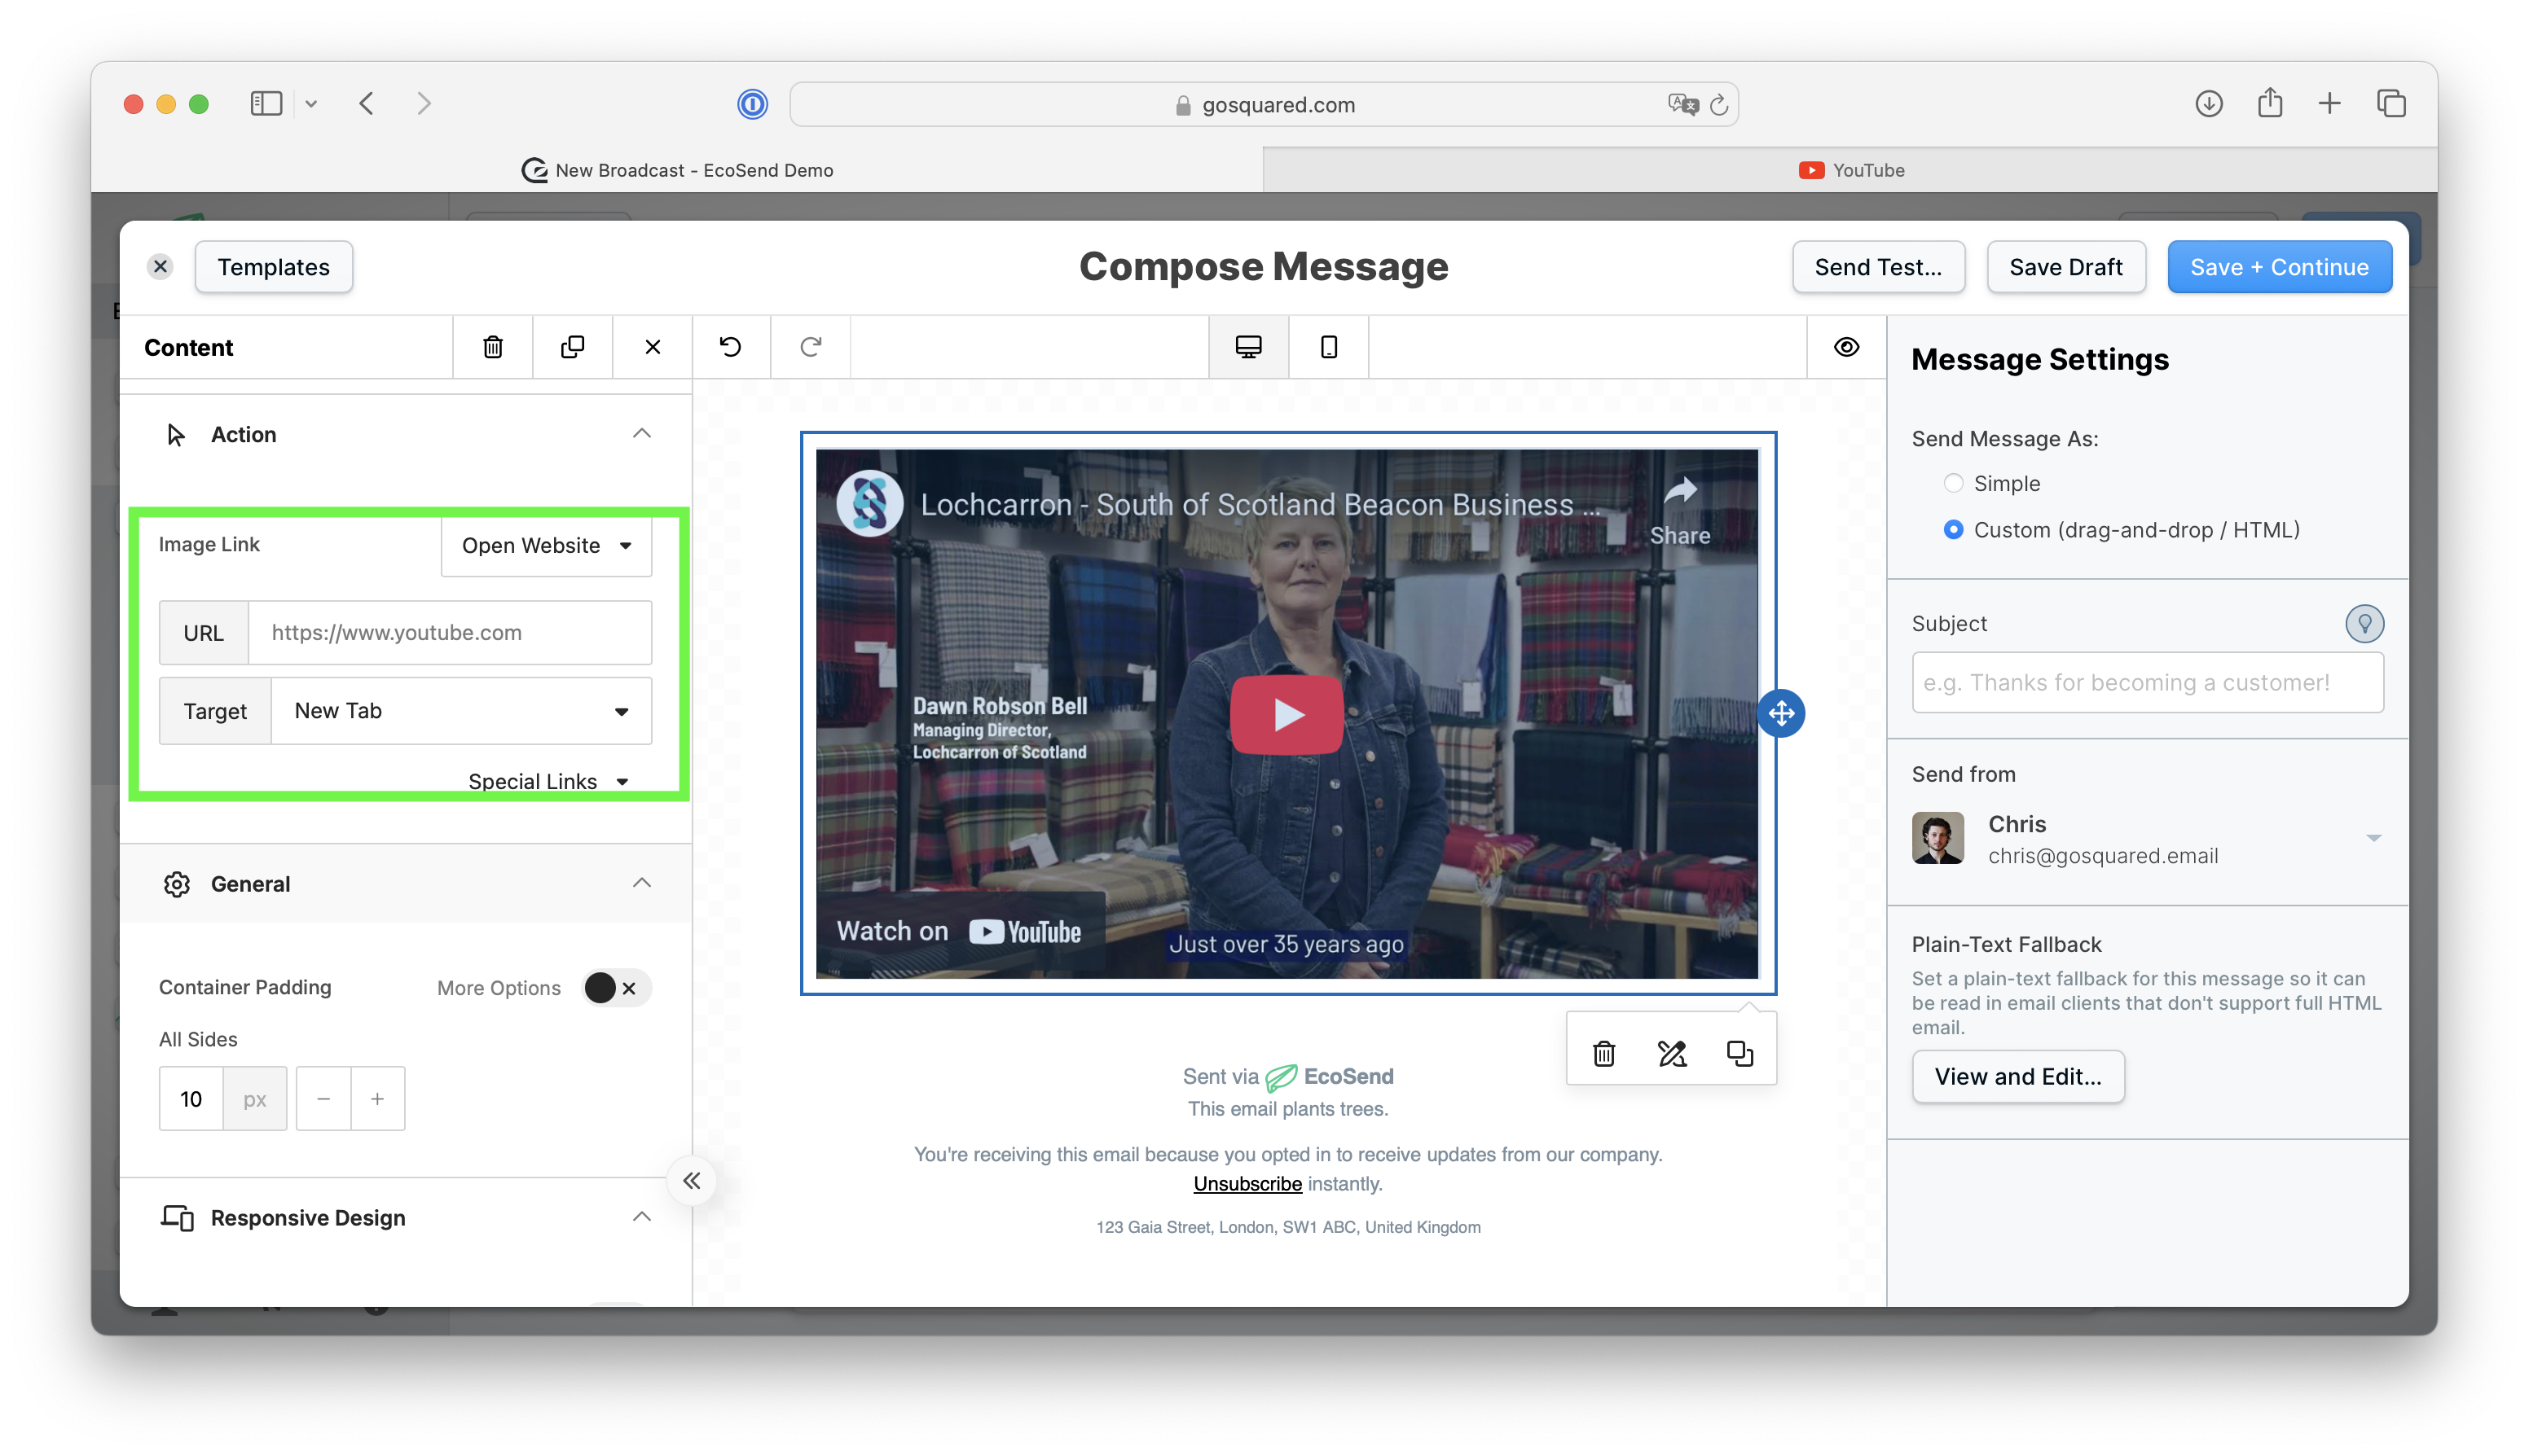The image size is (2529, 1456).
Task: Open the Target New Tab dropdown
Action: pyautogui.click(x=461, y=711)
